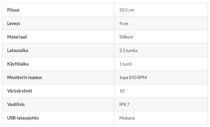
Task: Select the 20,5 cm length value
Action: pyautogui.click(x=127, y=10)
